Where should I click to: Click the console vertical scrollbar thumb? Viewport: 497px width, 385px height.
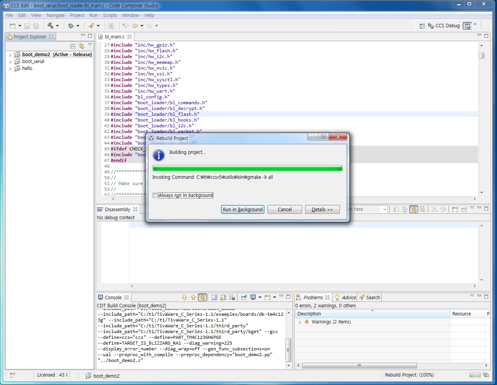tap(288, 350)
